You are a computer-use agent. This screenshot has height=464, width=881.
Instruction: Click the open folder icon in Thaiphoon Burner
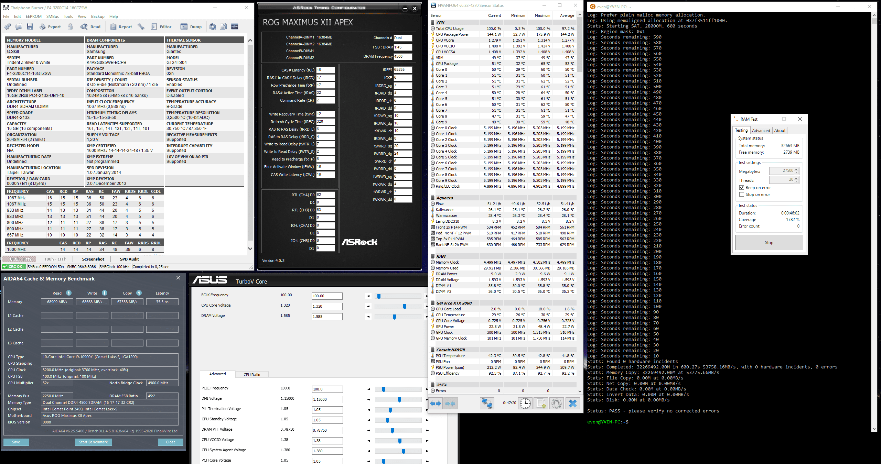click(19, 26)
